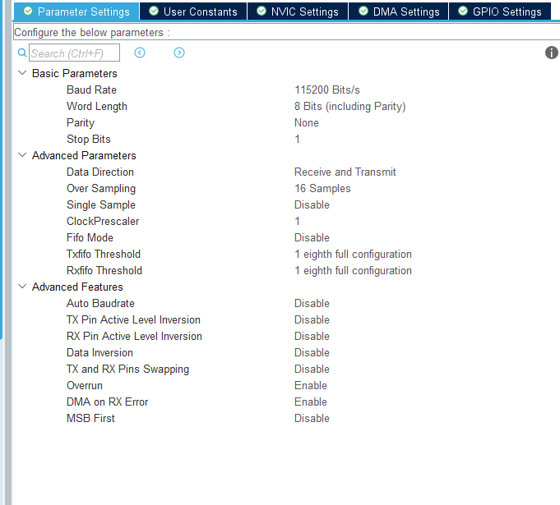Image resolution: width=560 pixels, height=505 pixels.
Task: Change TX Pin Active Level Inversion value
Action: [312, 319]
